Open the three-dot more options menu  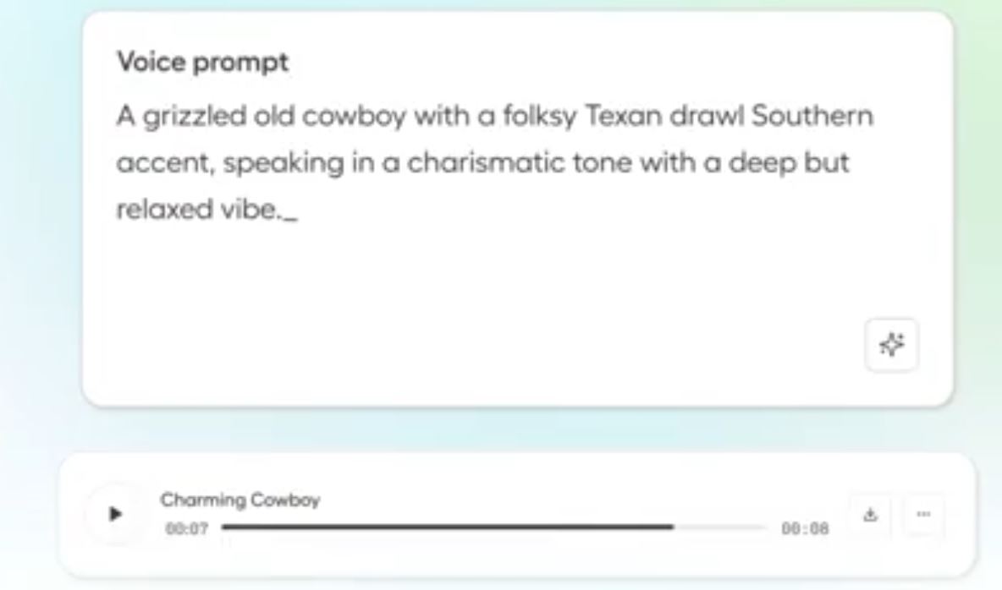pyautogui.click(x=923, y=514)
